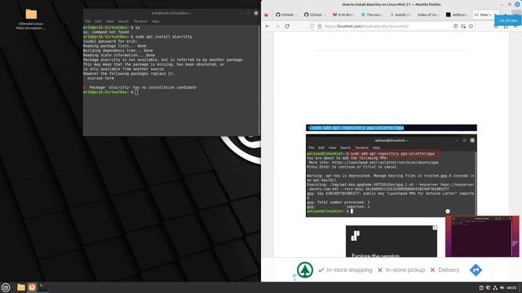Switch to 'The easi...' tab
This screenshot has width=522, height=293.
372,15
